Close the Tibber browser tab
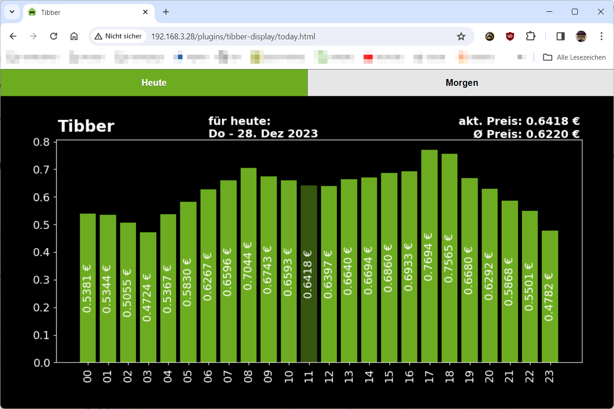The height and width of the screenshot is (409, 614). point(145,12)
